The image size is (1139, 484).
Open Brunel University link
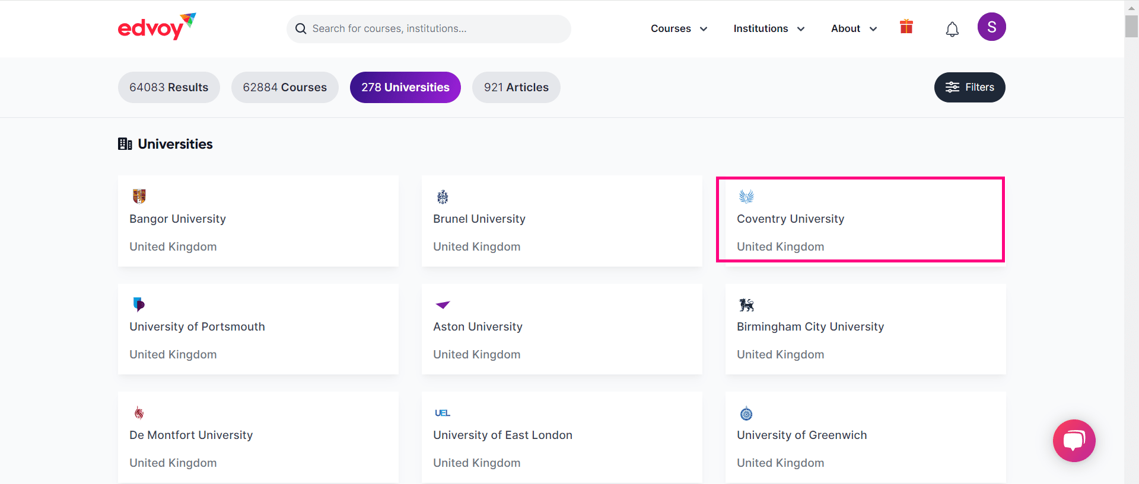(x=479, y=219)
